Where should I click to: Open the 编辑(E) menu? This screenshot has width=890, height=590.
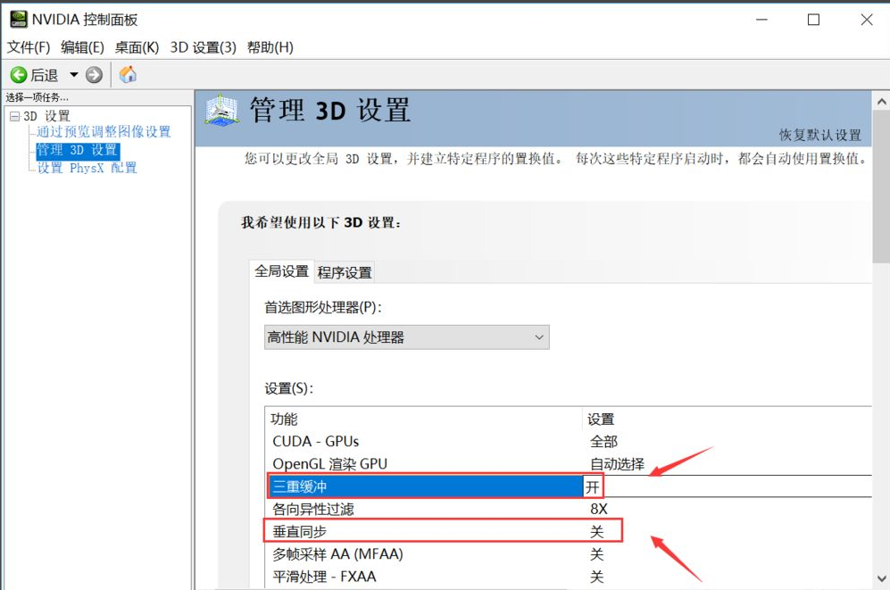pos(82,47)
